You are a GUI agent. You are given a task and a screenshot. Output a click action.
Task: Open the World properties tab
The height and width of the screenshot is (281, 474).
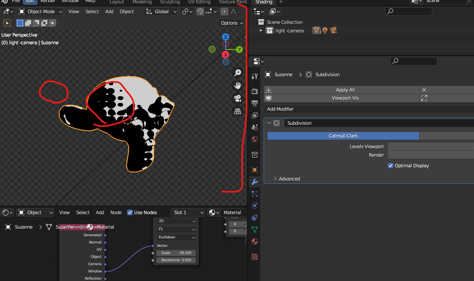255,139
